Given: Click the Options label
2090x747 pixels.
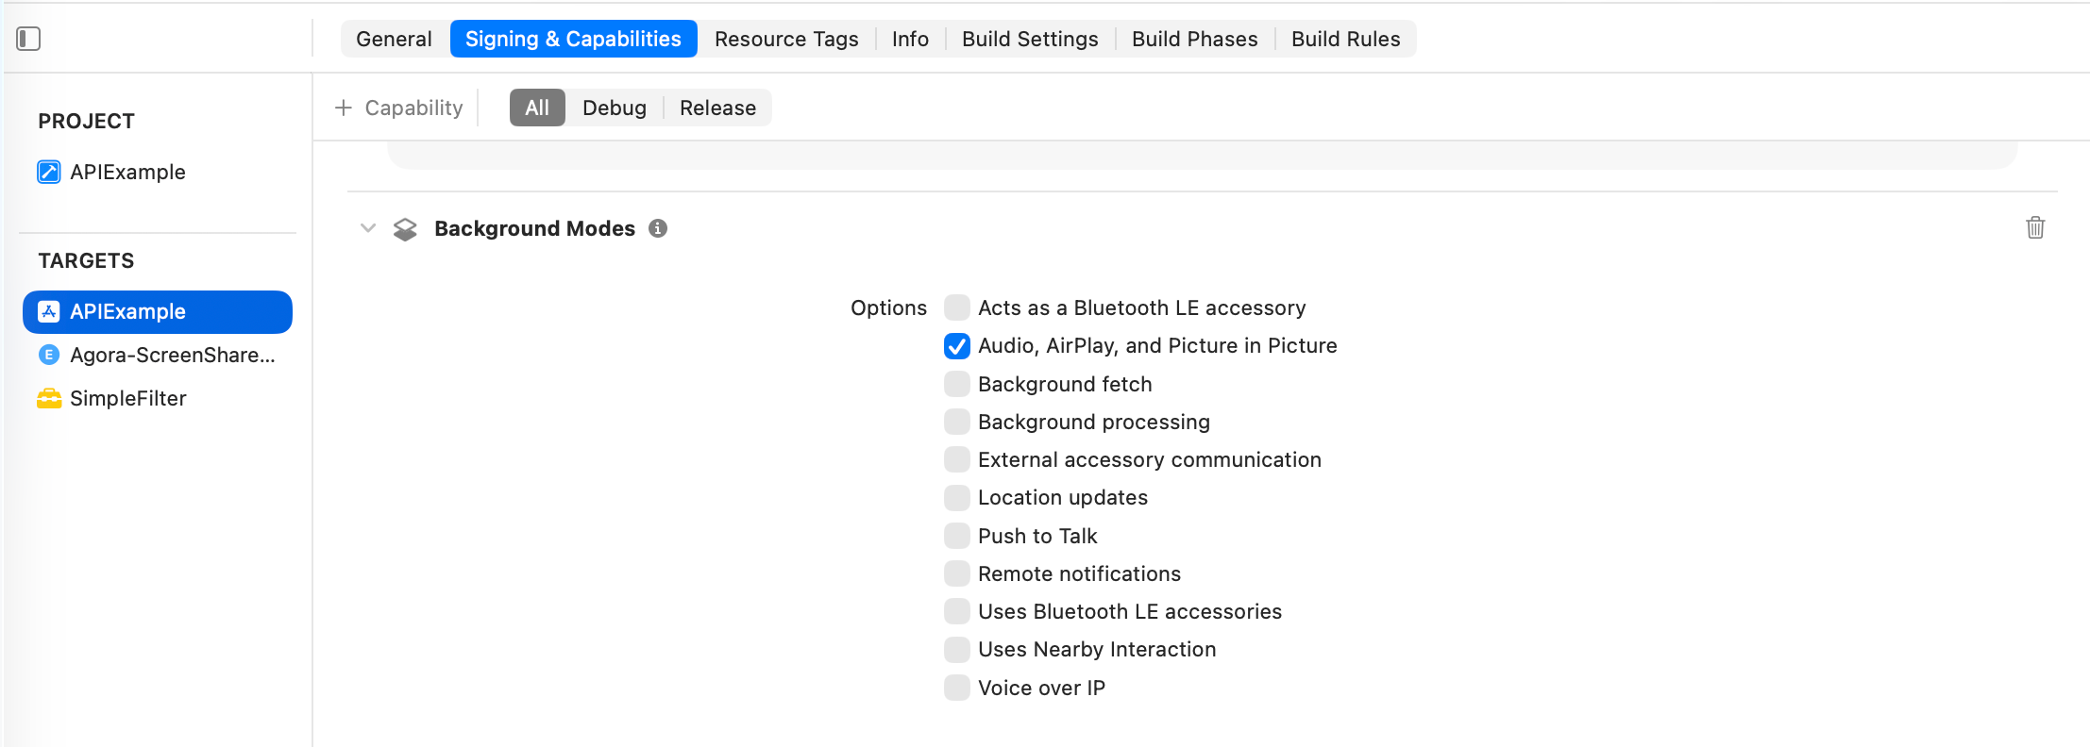Looking at the screenshot, I should pyautogui.click(x=888, y=307).
